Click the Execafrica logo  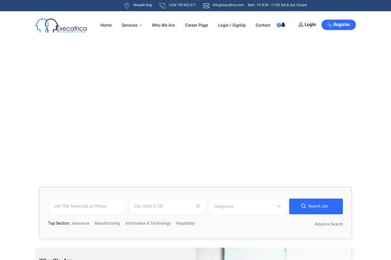61,25
